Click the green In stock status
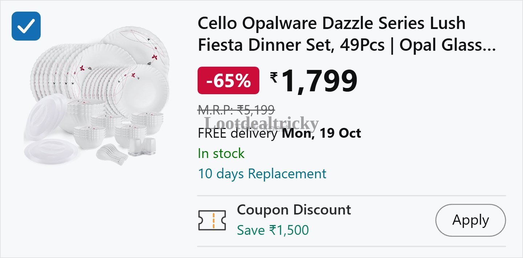This screenshot has width=523, height=258. point(221,154)
